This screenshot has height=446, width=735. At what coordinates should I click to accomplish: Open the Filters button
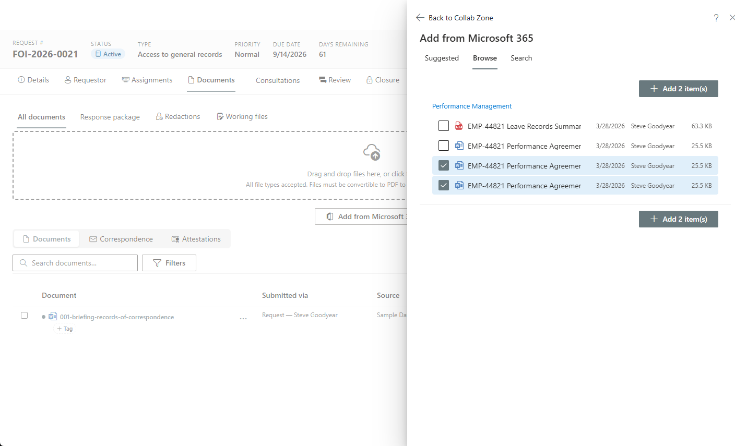tap(169, 263)
